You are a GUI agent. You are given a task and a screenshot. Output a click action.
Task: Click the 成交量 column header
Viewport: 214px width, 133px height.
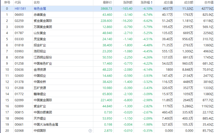168,3
